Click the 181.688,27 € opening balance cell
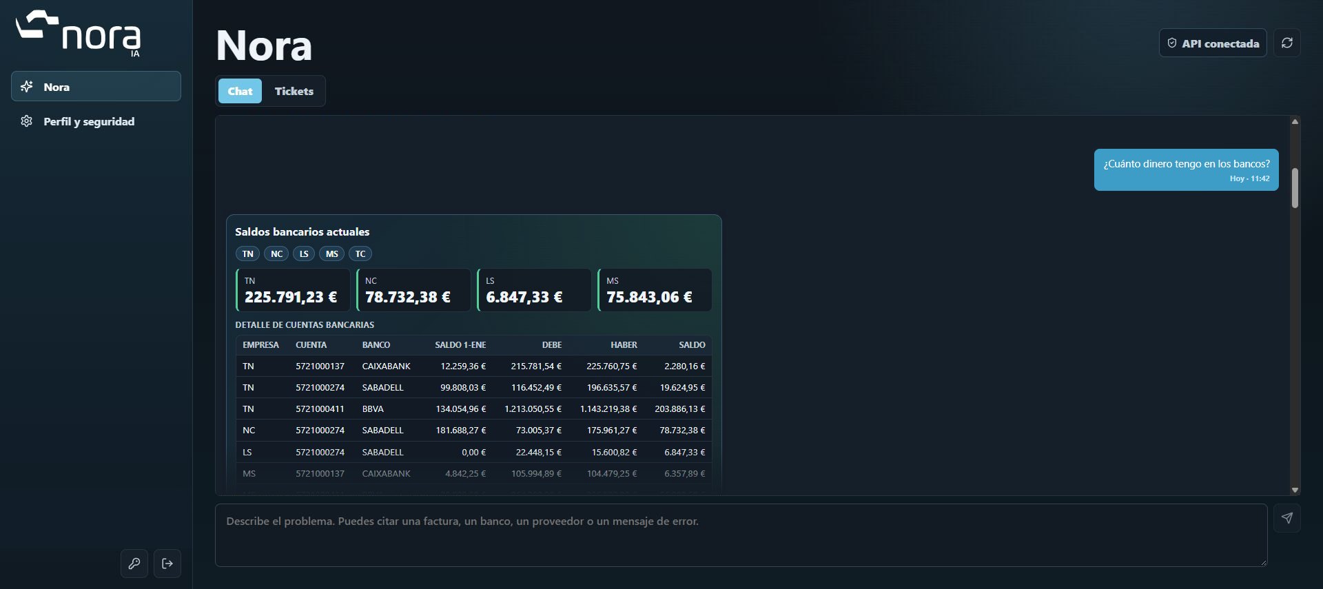 tap(460, 431)
